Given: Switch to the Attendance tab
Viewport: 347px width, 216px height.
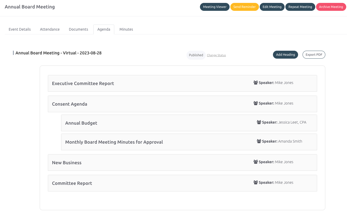Looking at the screenshot, I should (50, 29).
